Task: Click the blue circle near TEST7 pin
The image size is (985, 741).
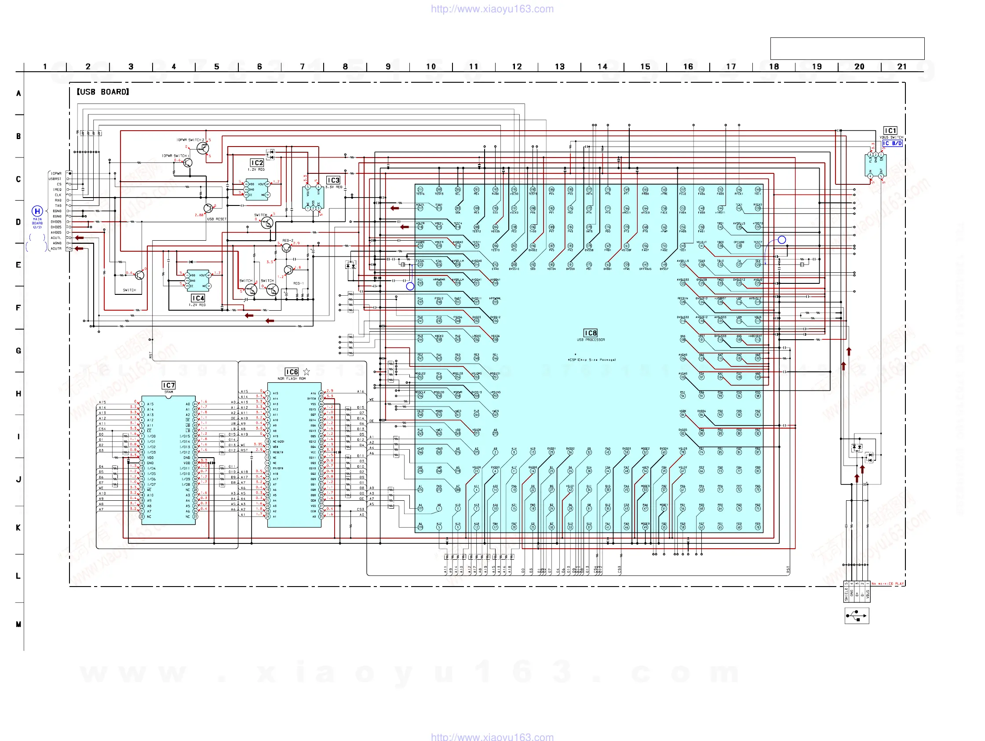Action: [781, 240]
